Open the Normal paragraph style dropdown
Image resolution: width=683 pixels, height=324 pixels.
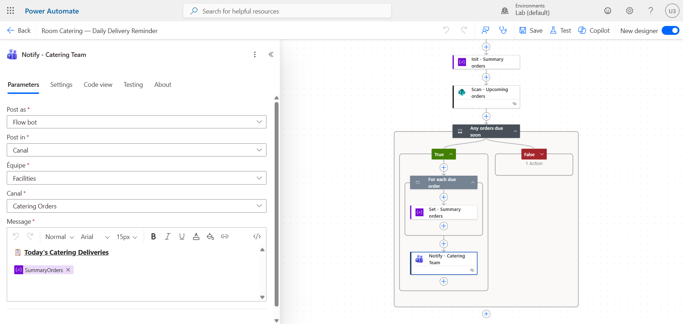pos(59,237)
